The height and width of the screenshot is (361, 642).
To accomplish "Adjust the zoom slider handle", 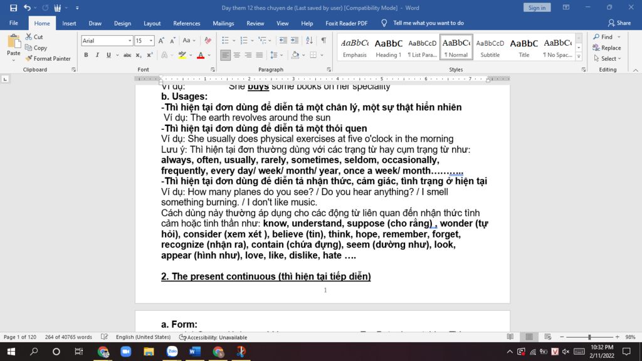I will 589,337.
